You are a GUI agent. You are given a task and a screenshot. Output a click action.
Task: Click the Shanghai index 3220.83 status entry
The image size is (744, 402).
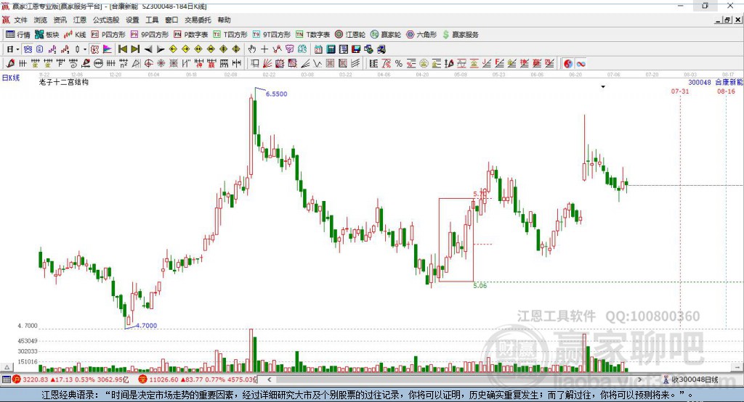coord(70,380)
